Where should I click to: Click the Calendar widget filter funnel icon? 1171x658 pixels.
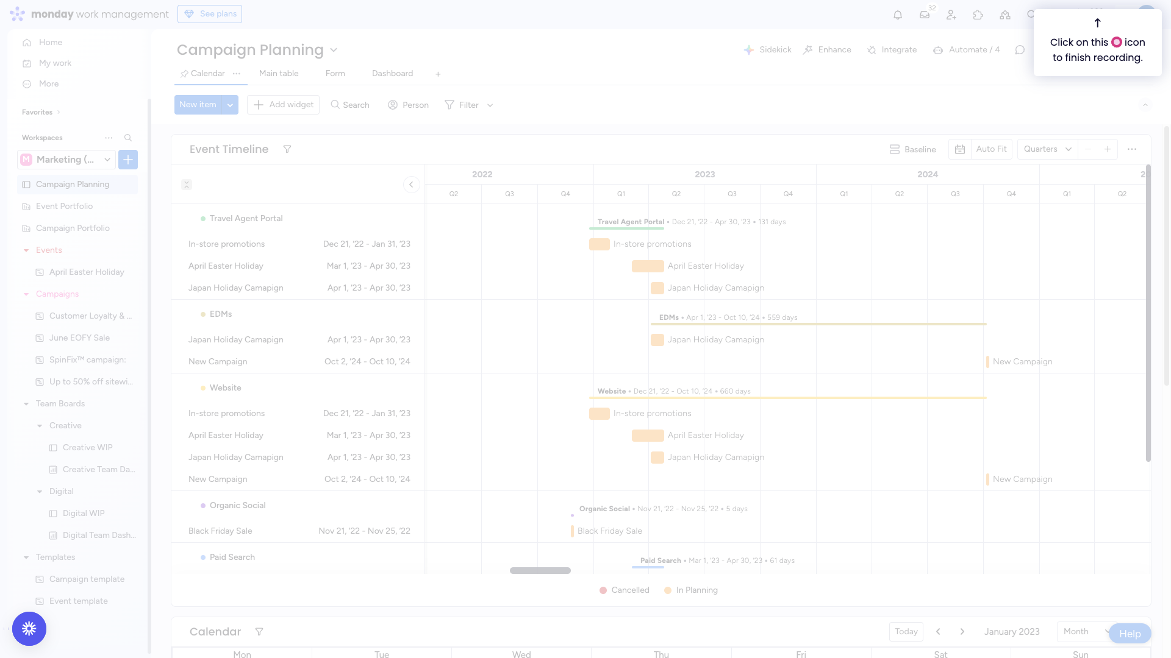[x=259, y=632]
